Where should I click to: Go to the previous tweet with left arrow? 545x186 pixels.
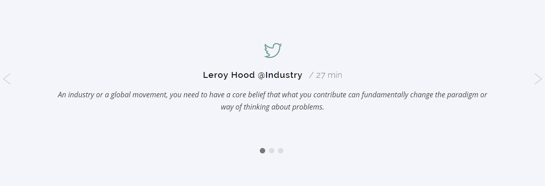pyautogui.click(x=7, y=79)
